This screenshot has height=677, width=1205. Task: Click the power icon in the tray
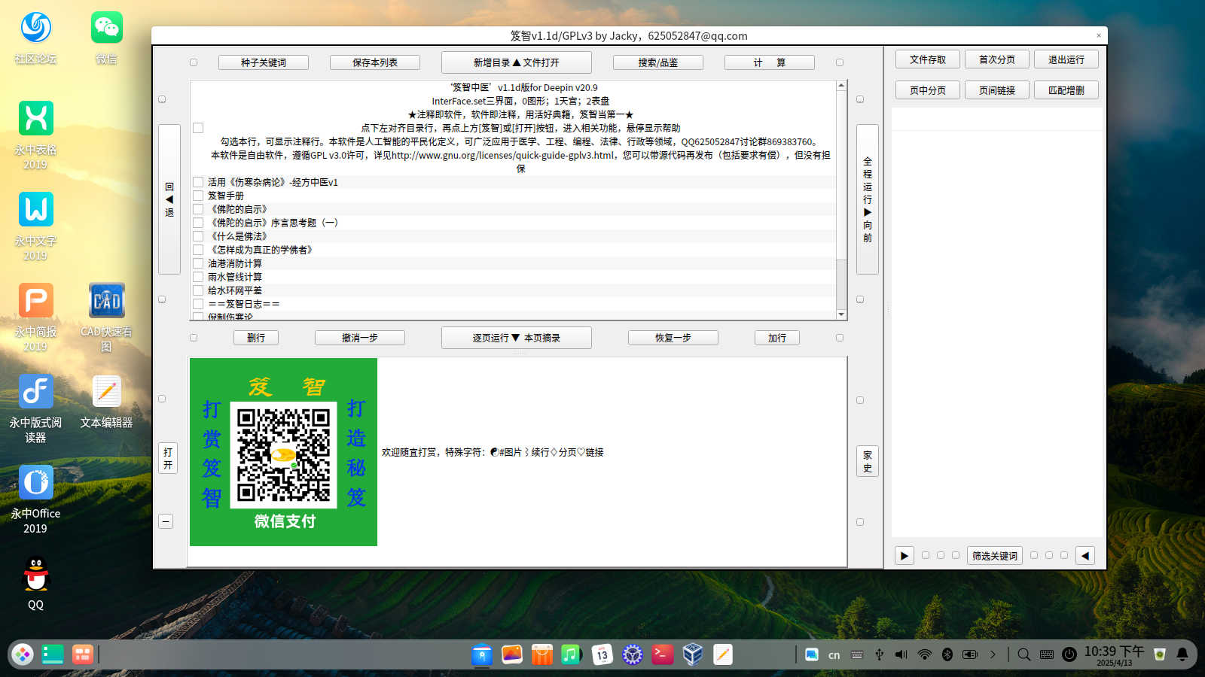(1069, 654)
